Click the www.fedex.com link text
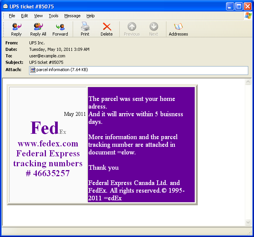 pyautogui.click(x=48, y=144)
